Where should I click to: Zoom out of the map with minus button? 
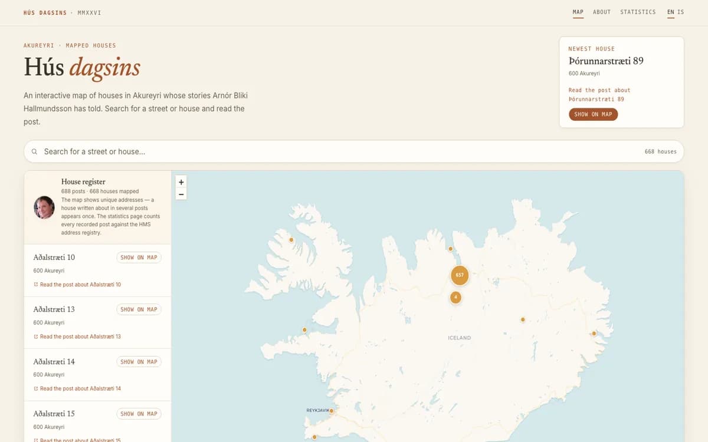pyautogui.click(x=181, y=194)
